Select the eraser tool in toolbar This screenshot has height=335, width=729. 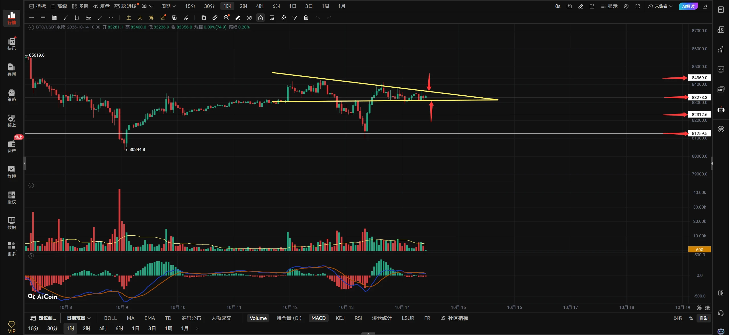tap(238, 18)
